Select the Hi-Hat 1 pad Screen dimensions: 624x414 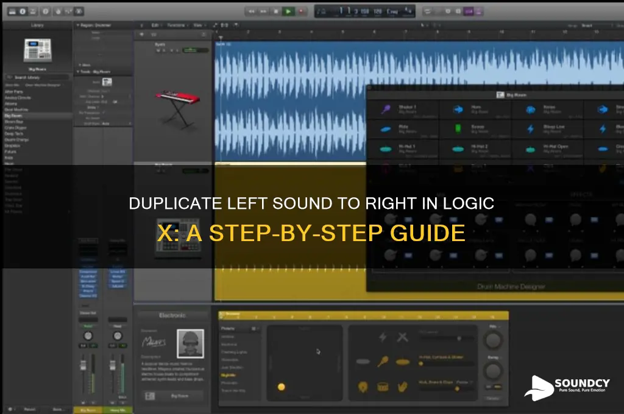click(x=403, y=149)
